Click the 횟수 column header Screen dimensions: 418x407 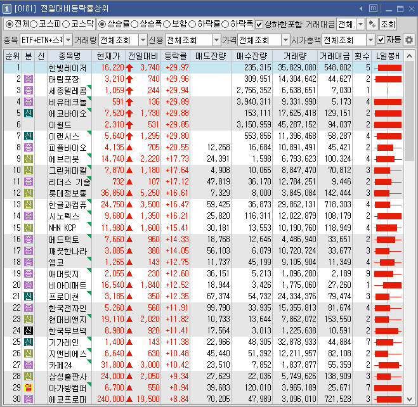[362, 56]
